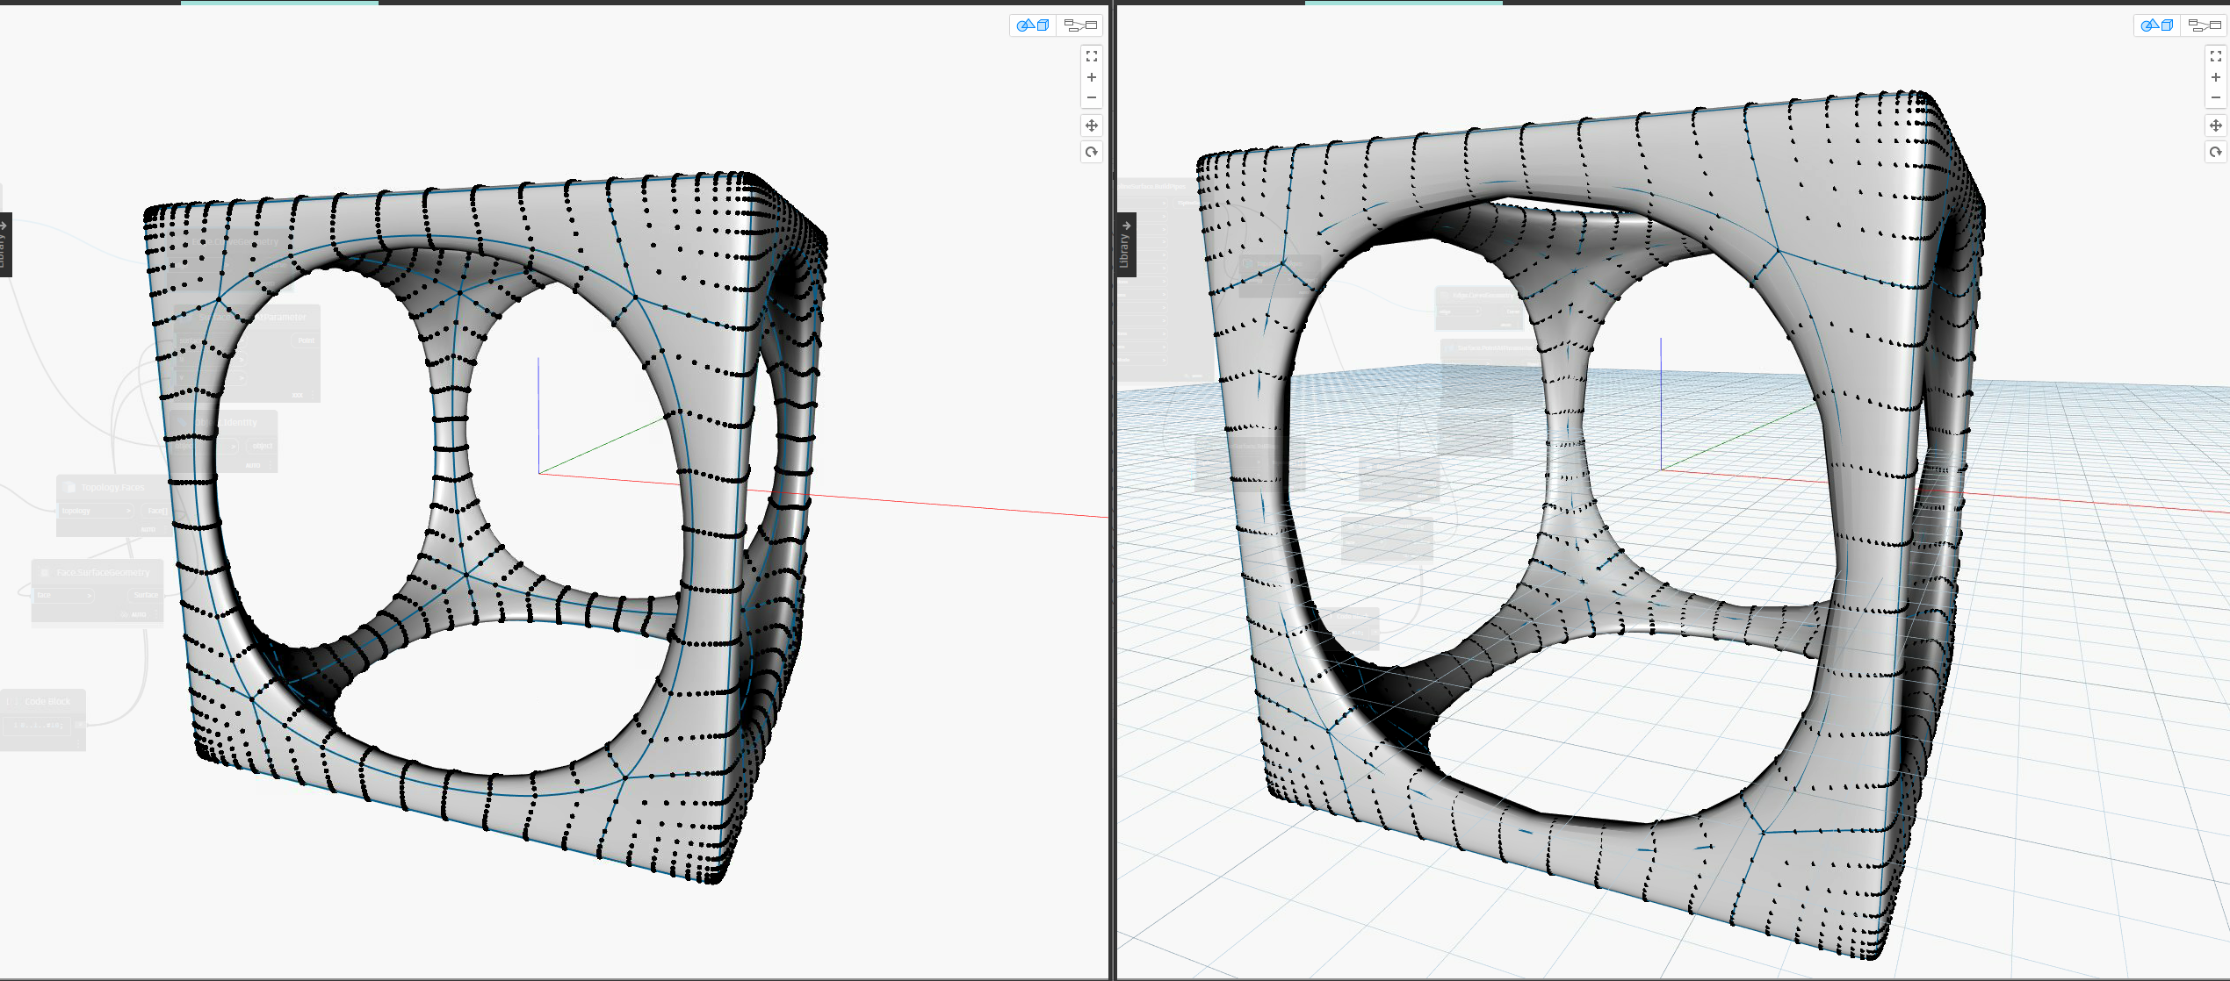Zoom in using plus icon in left window
This screenshot has width=2230, height=981.
point(1092,77)
